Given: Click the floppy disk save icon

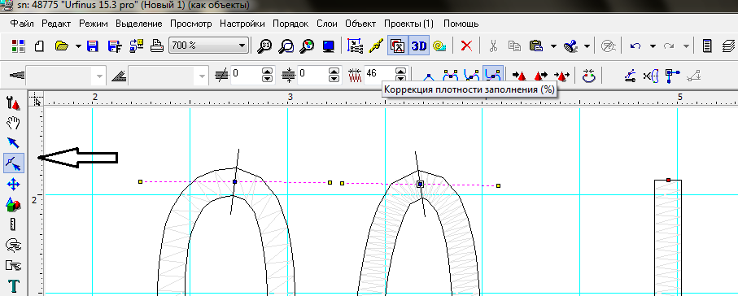Looking at the screenshot, I should coord(94,46).
